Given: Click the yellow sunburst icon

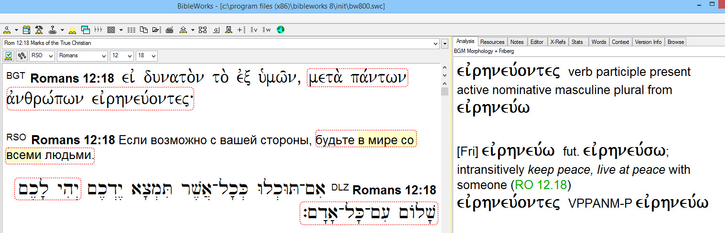Looking at the screenshot, I should 72,30.
